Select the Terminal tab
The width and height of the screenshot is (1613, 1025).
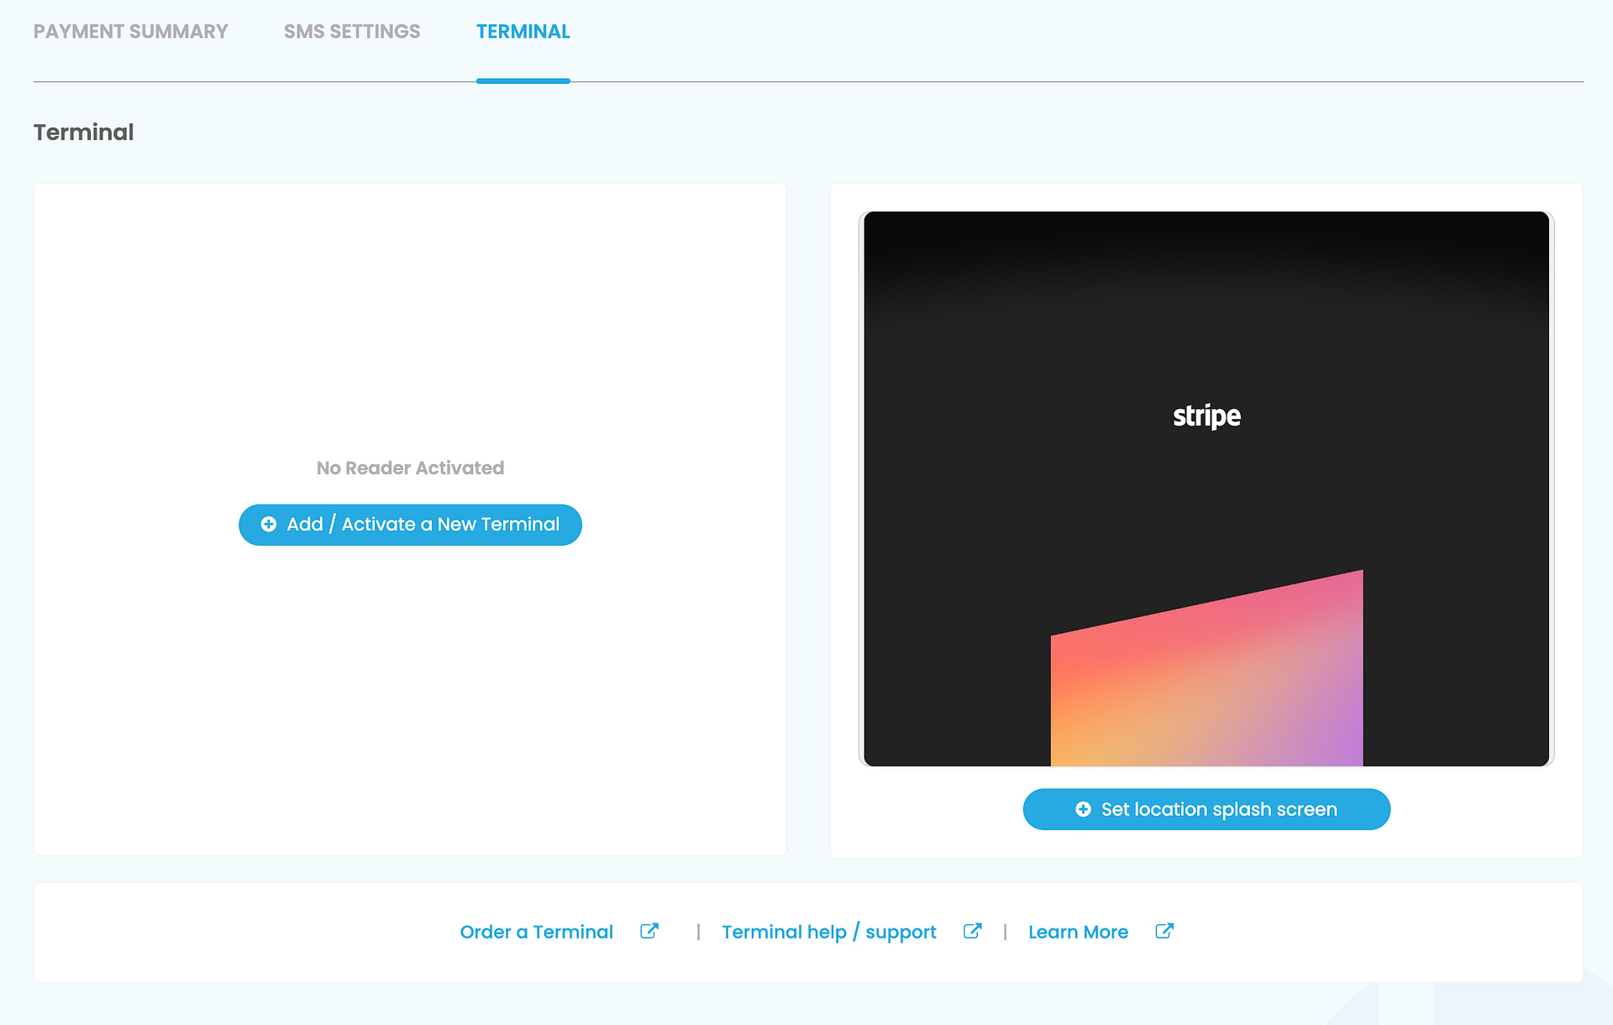click(x=523, y=32)
